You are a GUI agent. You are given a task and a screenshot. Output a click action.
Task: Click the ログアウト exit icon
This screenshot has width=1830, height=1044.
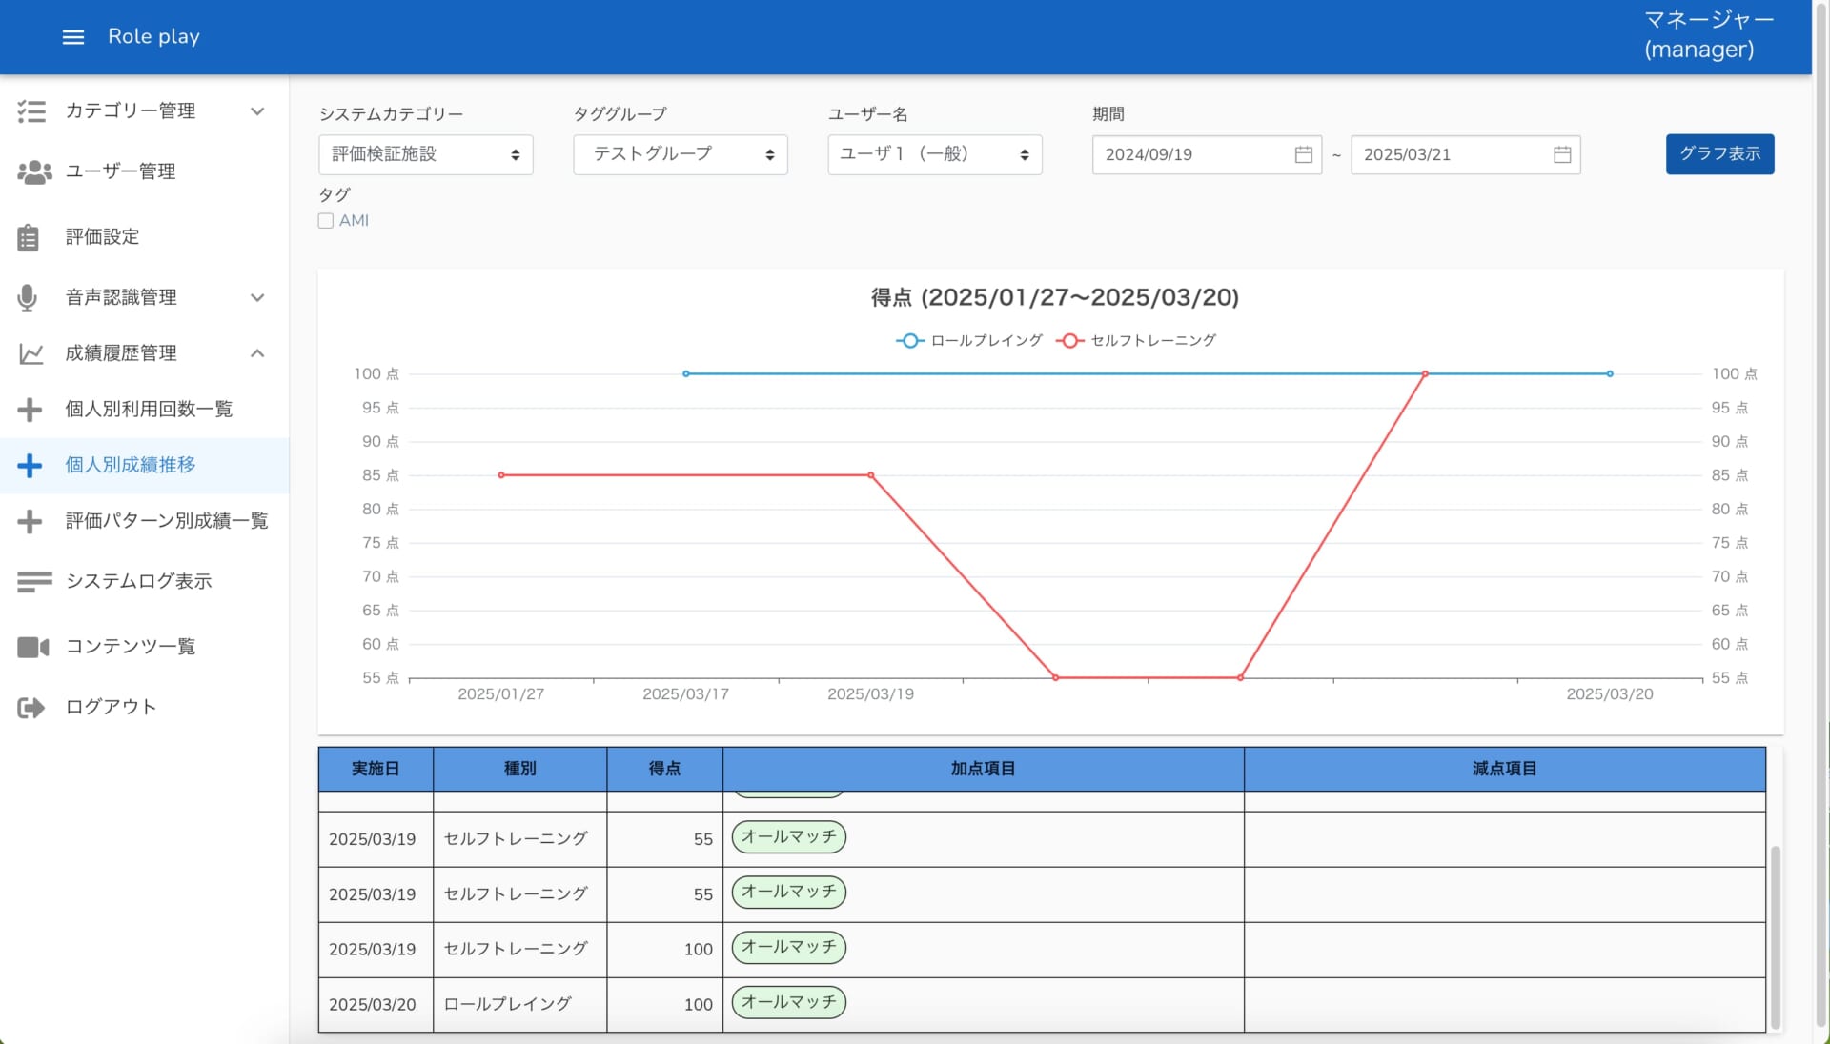pos(30,707)
